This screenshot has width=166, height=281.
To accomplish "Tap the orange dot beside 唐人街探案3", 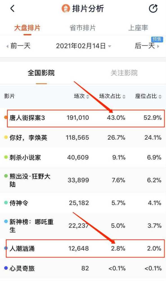I will tap(6, 117).
